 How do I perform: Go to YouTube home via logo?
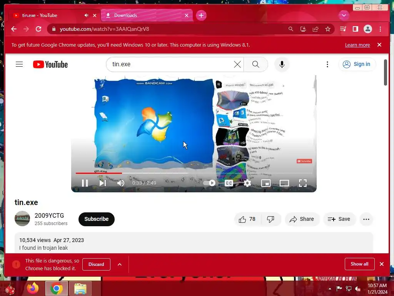point(50,64)
